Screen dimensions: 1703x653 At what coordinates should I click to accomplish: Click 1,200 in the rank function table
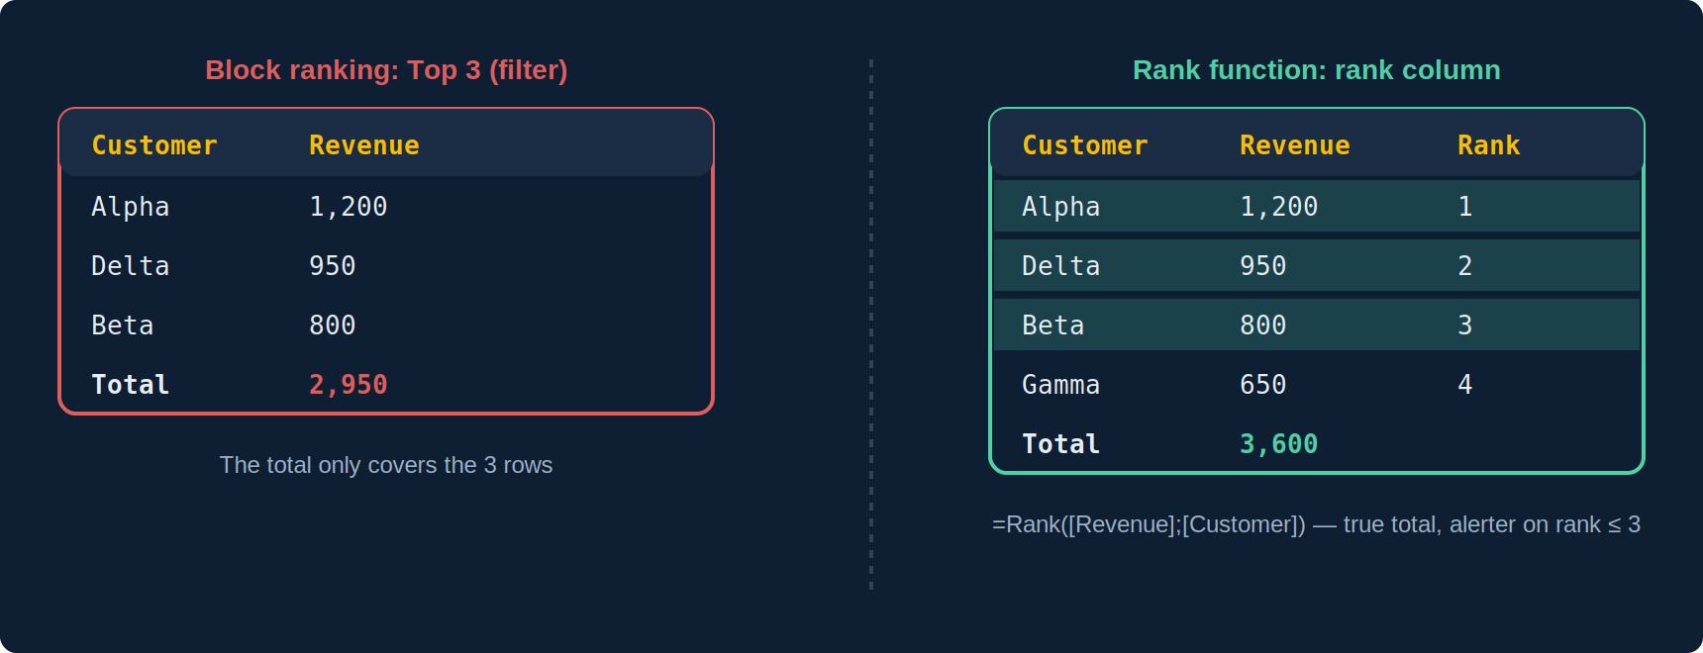[x=1279, y=207]
